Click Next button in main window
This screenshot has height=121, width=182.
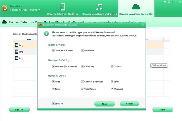(163, 110)
